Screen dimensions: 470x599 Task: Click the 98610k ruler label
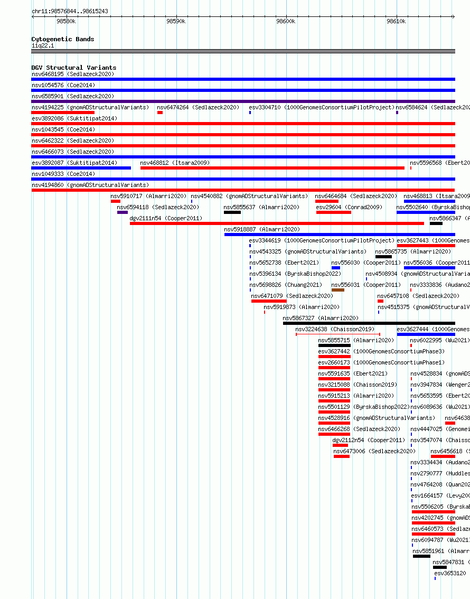pos(396,21)
